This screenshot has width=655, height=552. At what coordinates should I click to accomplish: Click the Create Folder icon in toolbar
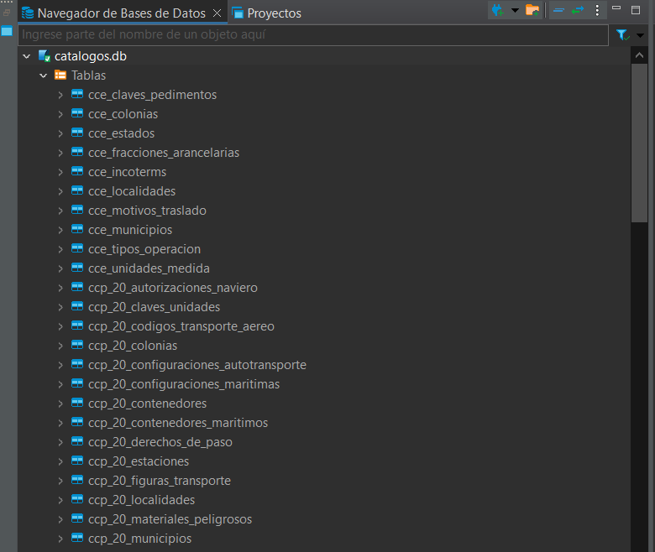532,10
